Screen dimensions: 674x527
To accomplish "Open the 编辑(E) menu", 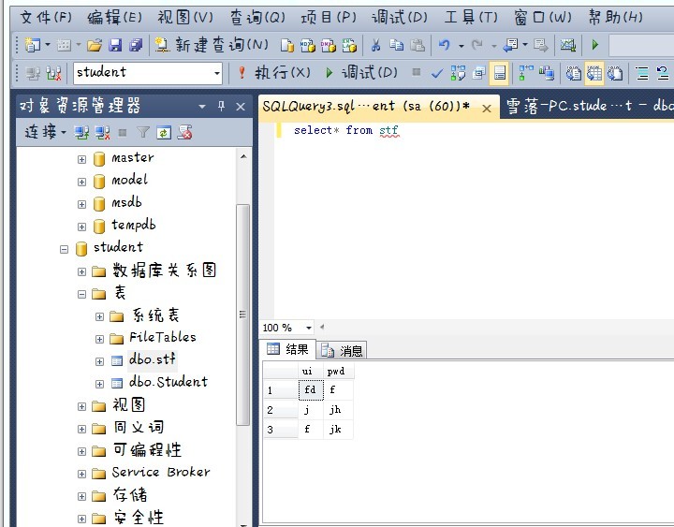I will (114, 18).
